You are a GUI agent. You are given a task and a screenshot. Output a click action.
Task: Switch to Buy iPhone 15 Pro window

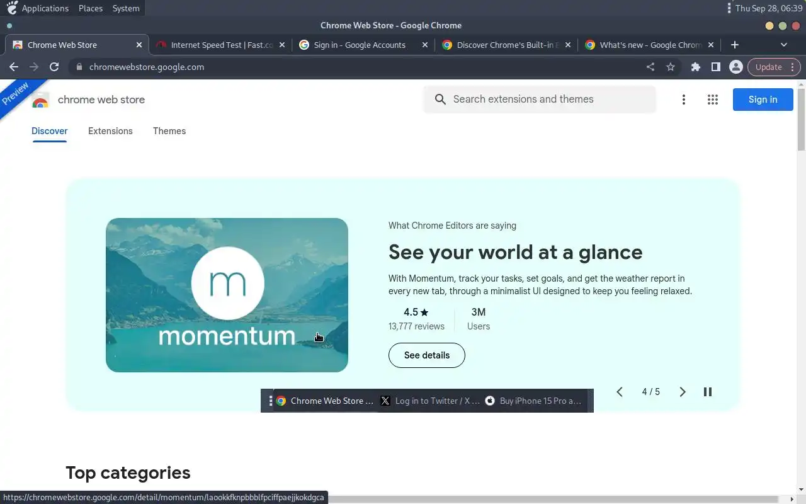click(534, 401)
